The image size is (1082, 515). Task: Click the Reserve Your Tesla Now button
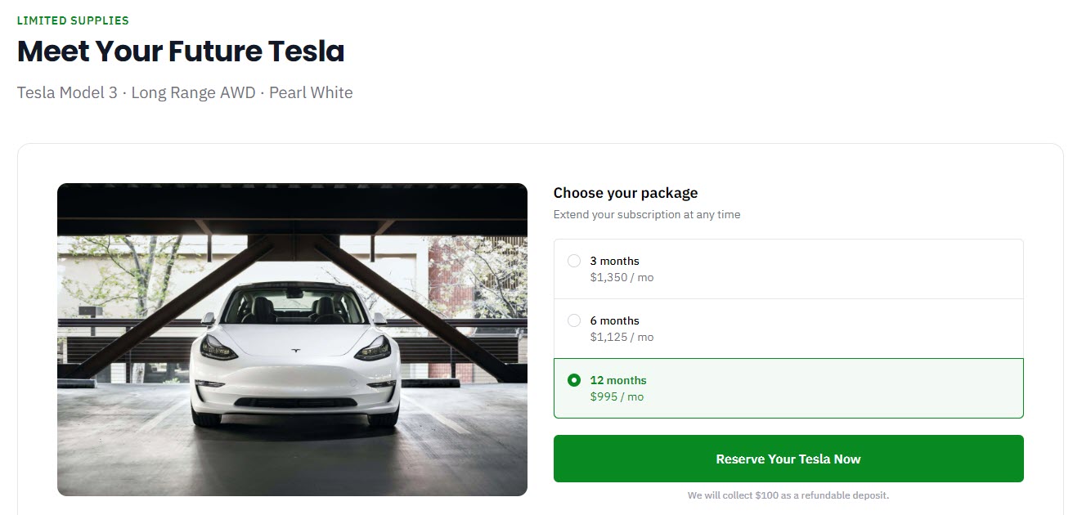(x=788, y=459)
